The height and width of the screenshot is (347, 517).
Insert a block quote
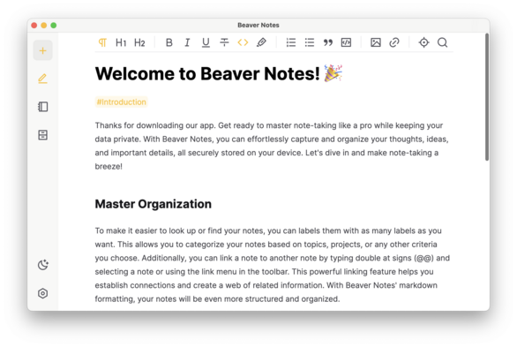click(327, 42)
